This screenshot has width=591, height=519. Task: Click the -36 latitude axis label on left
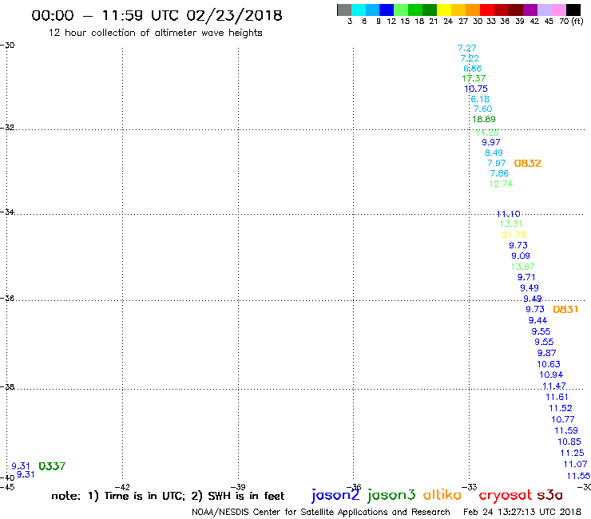(x=7, y=298)
